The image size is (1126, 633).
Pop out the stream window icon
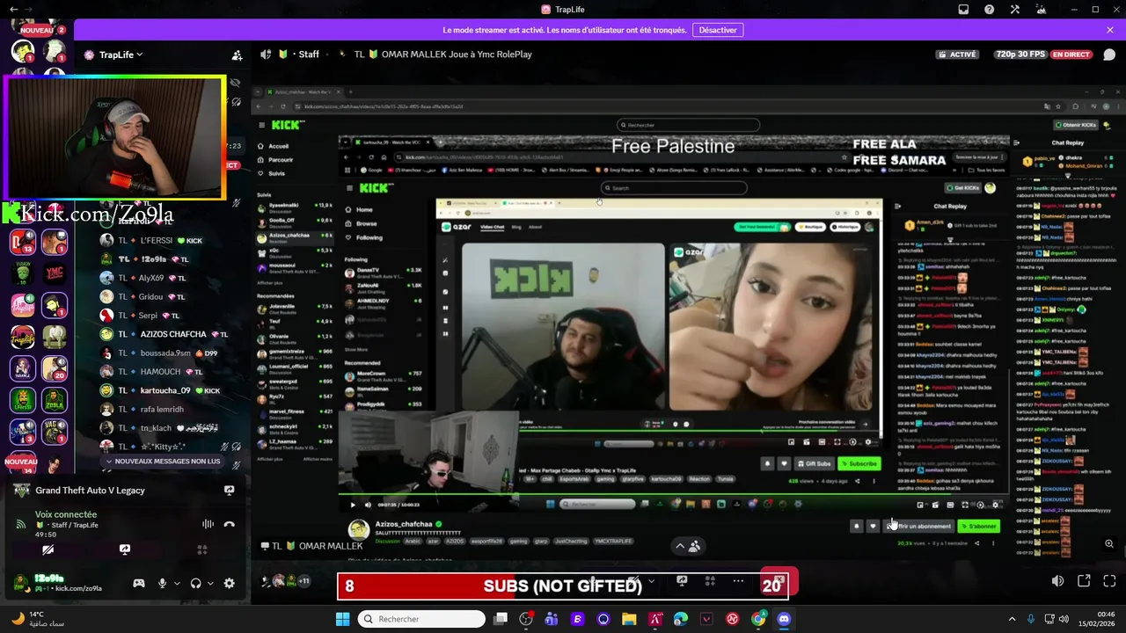click(1084, 581)
